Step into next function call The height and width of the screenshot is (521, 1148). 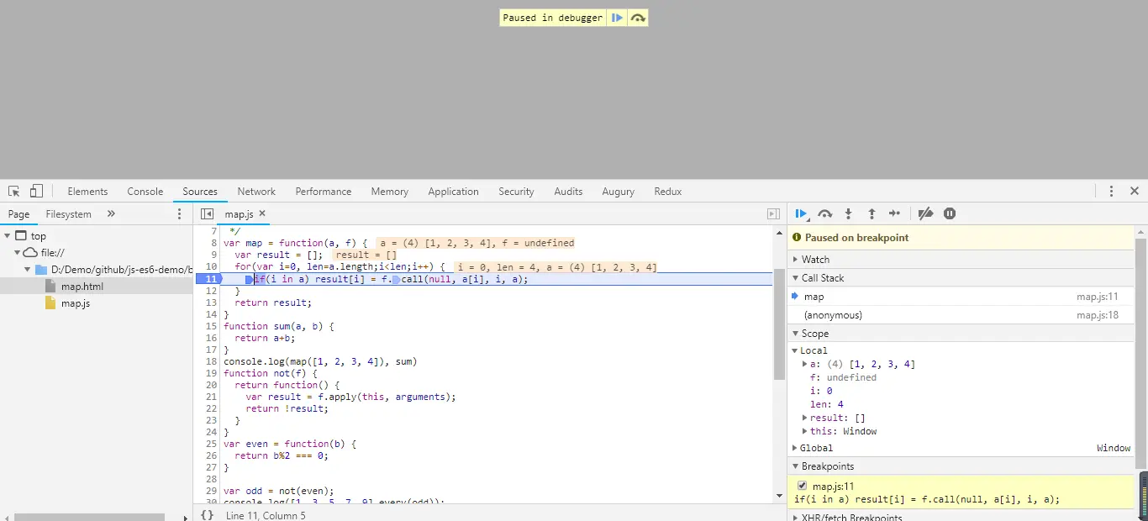(x=849, y=214)
